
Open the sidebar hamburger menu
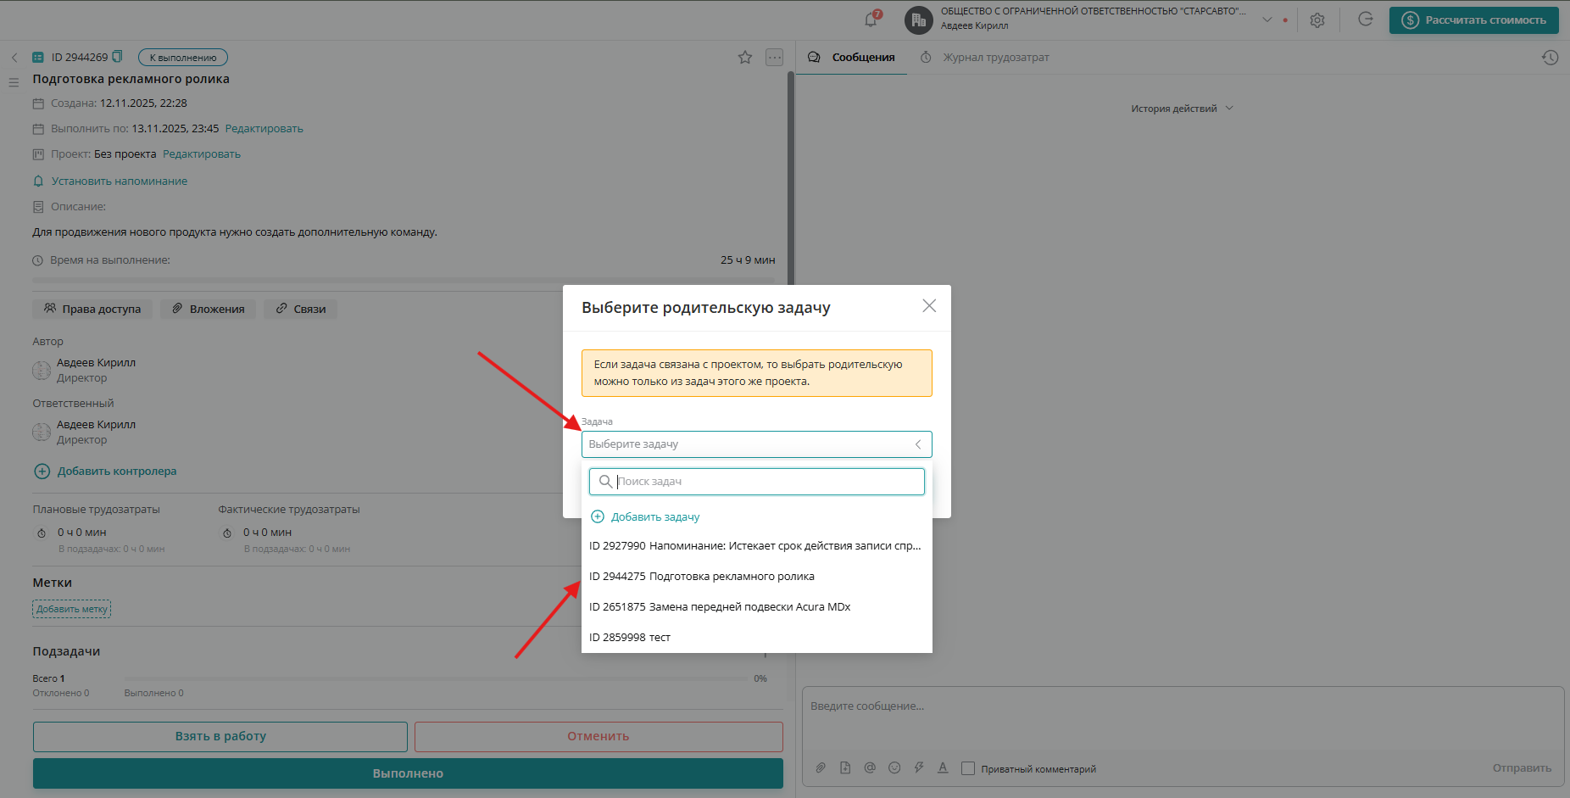pos(14,82)
